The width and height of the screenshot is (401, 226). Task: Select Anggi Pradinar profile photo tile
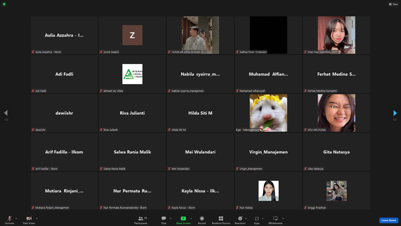click(336, 191)
